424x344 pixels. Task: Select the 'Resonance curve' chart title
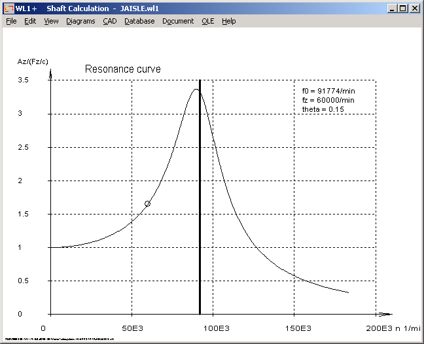(123, 69)
